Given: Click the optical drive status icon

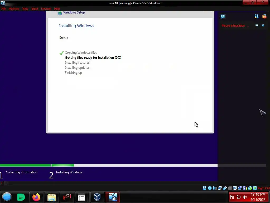Looking at the screenshot, I should (x=210, y=188).
